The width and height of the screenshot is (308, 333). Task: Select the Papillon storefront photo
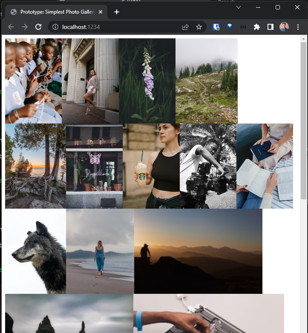(x=94, y=166)
